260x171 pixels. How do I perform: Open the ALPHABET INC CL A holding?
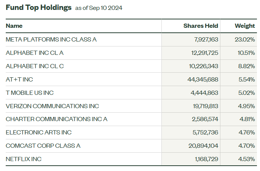(35, 53)
